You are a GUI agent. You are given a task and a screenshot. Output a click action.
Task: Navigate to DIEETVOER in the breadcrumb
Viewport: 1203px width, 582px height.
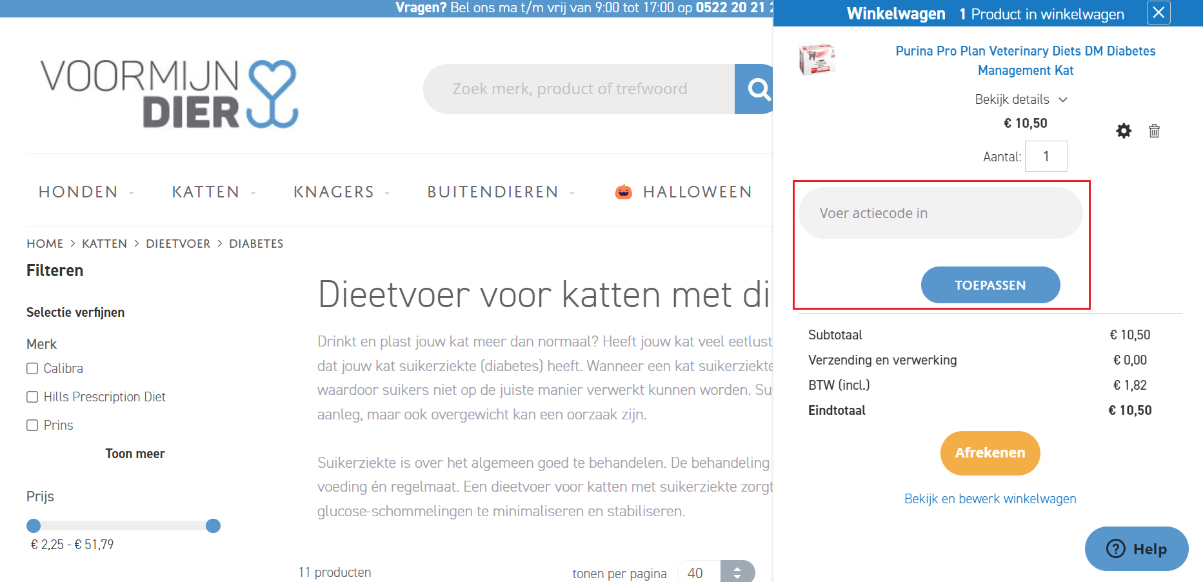coord(178,243)
